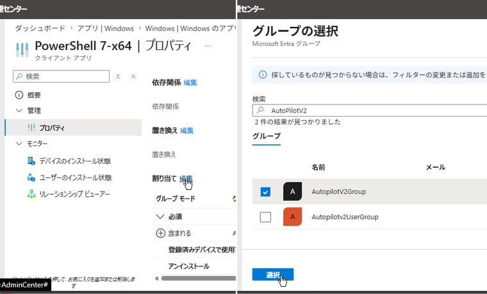Image resolution: width=487 pixels, height=294 pixels.
Task: Collapse the 必須 assignment group chevron
Action: tap(160, 216)
